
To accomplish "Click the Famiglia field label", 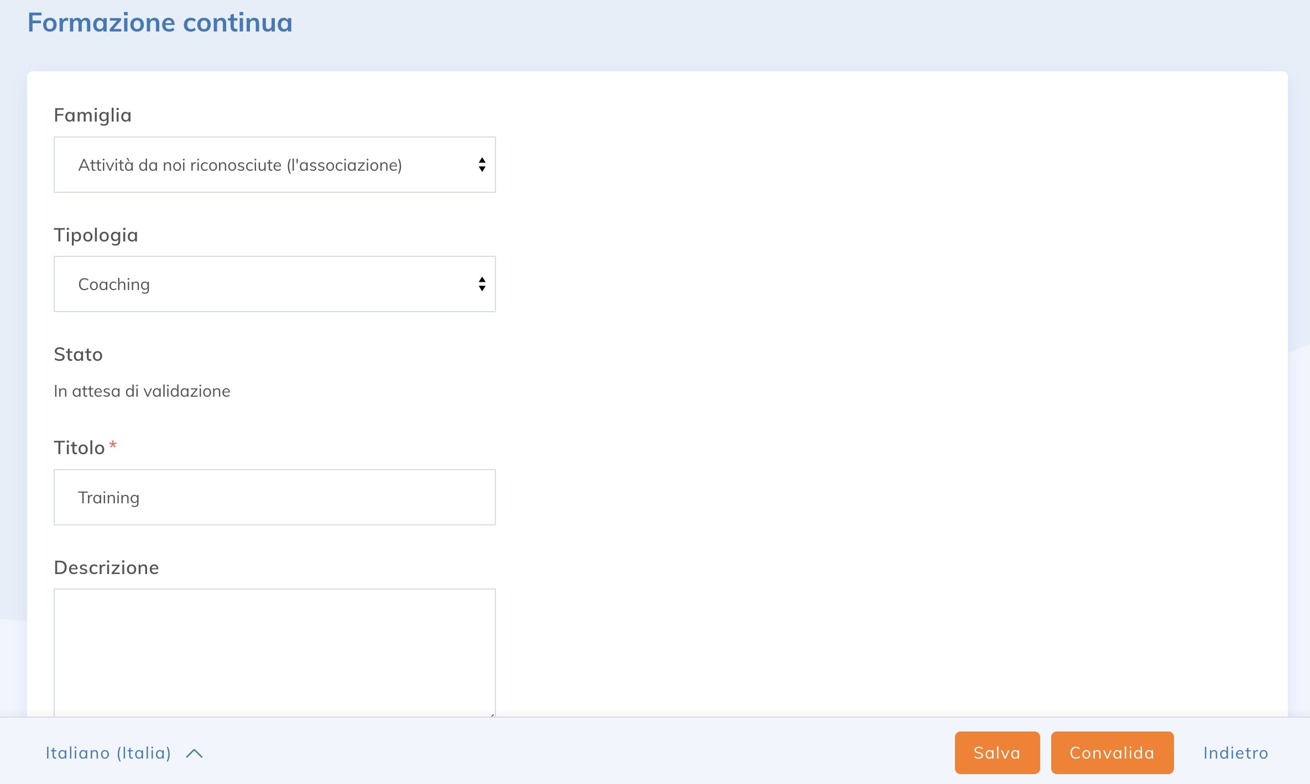I will click(x=92, y=115).
